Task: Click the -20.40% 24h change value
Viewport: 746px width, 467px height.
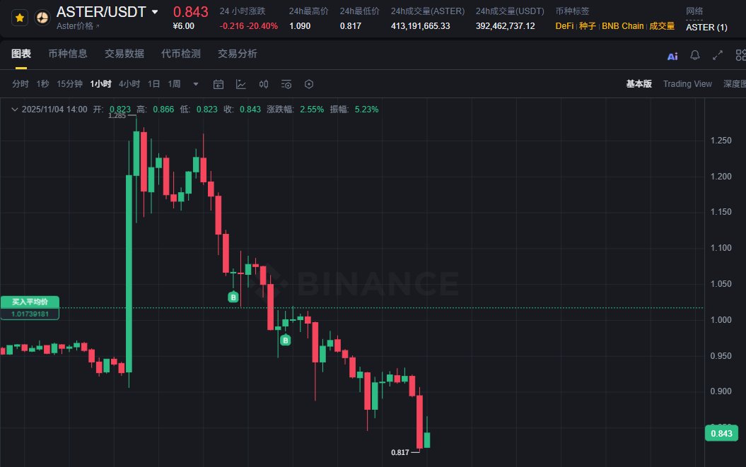Action: [262, 26]
